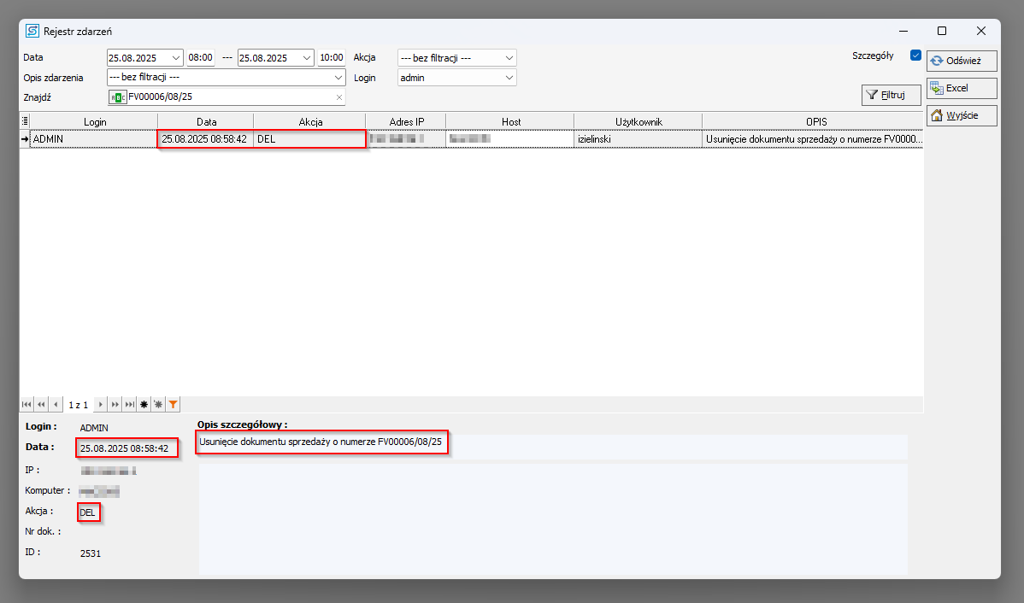Expand the Opis zdarzenia dropdown

coord(338,78)
